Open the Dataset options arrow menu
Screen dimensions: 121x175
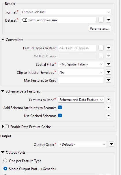(x=109, y=20)
